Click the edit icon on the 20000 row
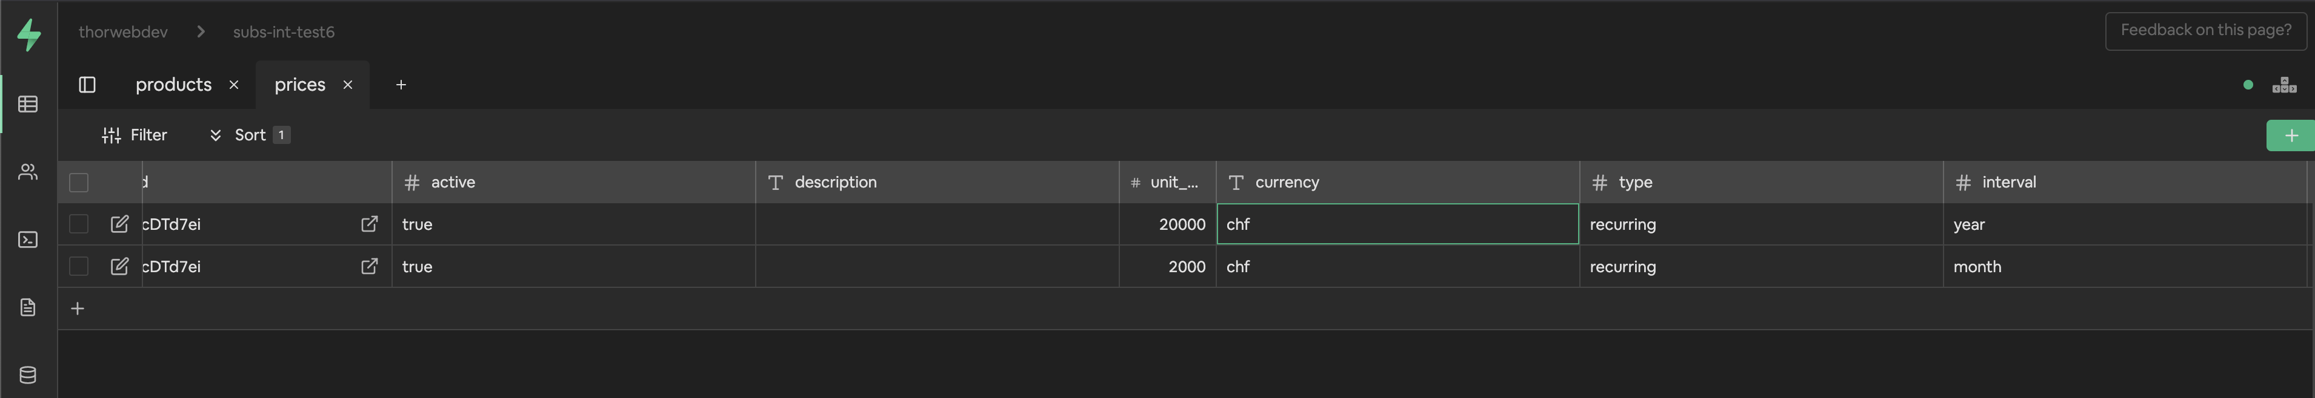This screenshot has height=398, width=2315. tap(121, 224)
